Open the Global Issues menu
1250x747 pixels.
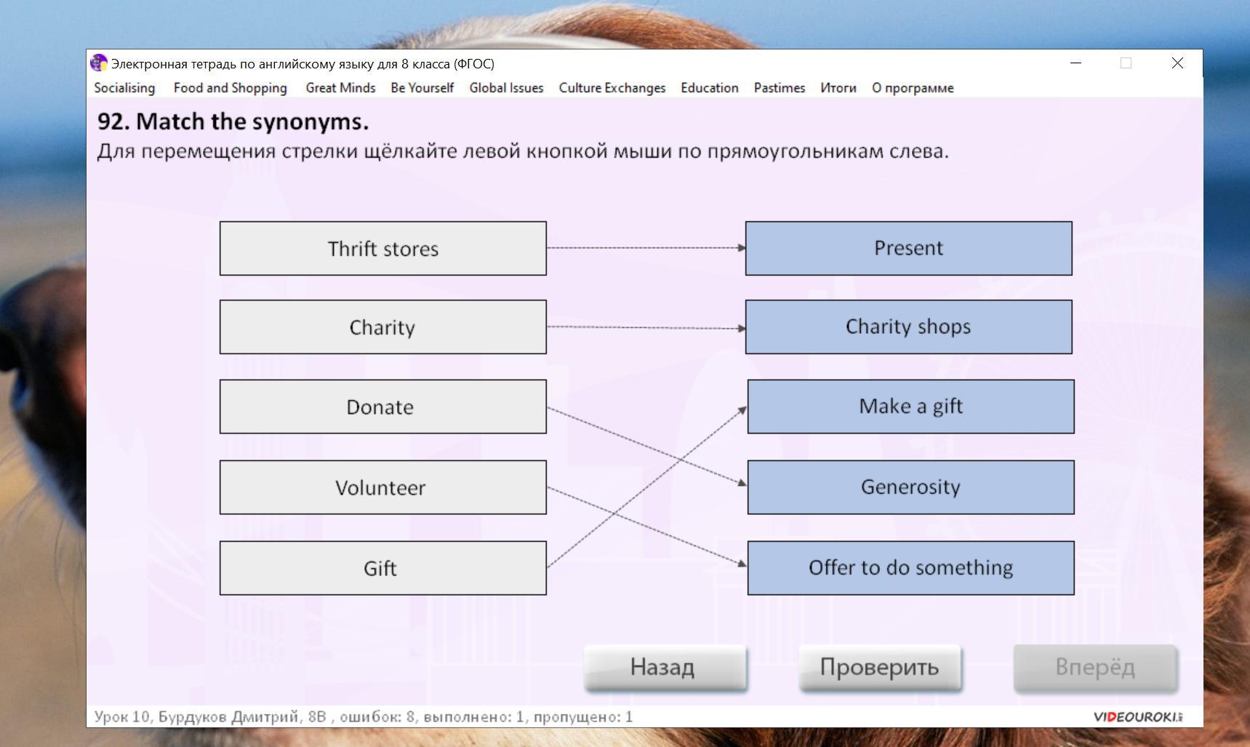(506, 88)
